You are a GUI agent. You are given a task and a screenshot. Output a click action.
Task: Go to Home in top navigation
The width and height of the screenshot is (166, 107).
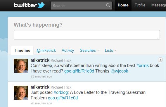[123, 5]
